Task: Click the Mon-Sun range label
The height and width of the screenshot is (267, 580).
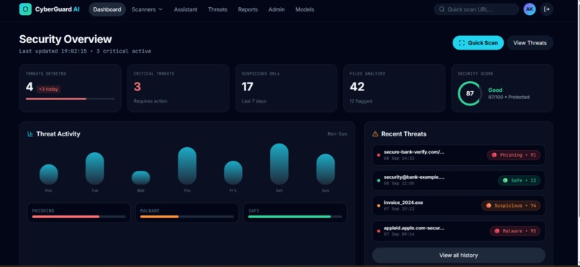Action: [x=337, y=134]
